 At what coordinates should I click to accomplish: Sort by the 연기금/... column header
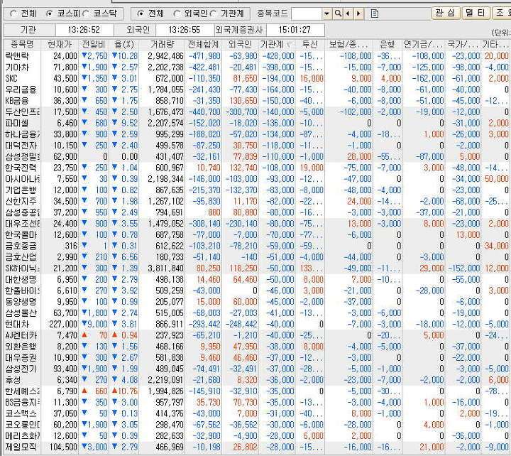(424, 44)
